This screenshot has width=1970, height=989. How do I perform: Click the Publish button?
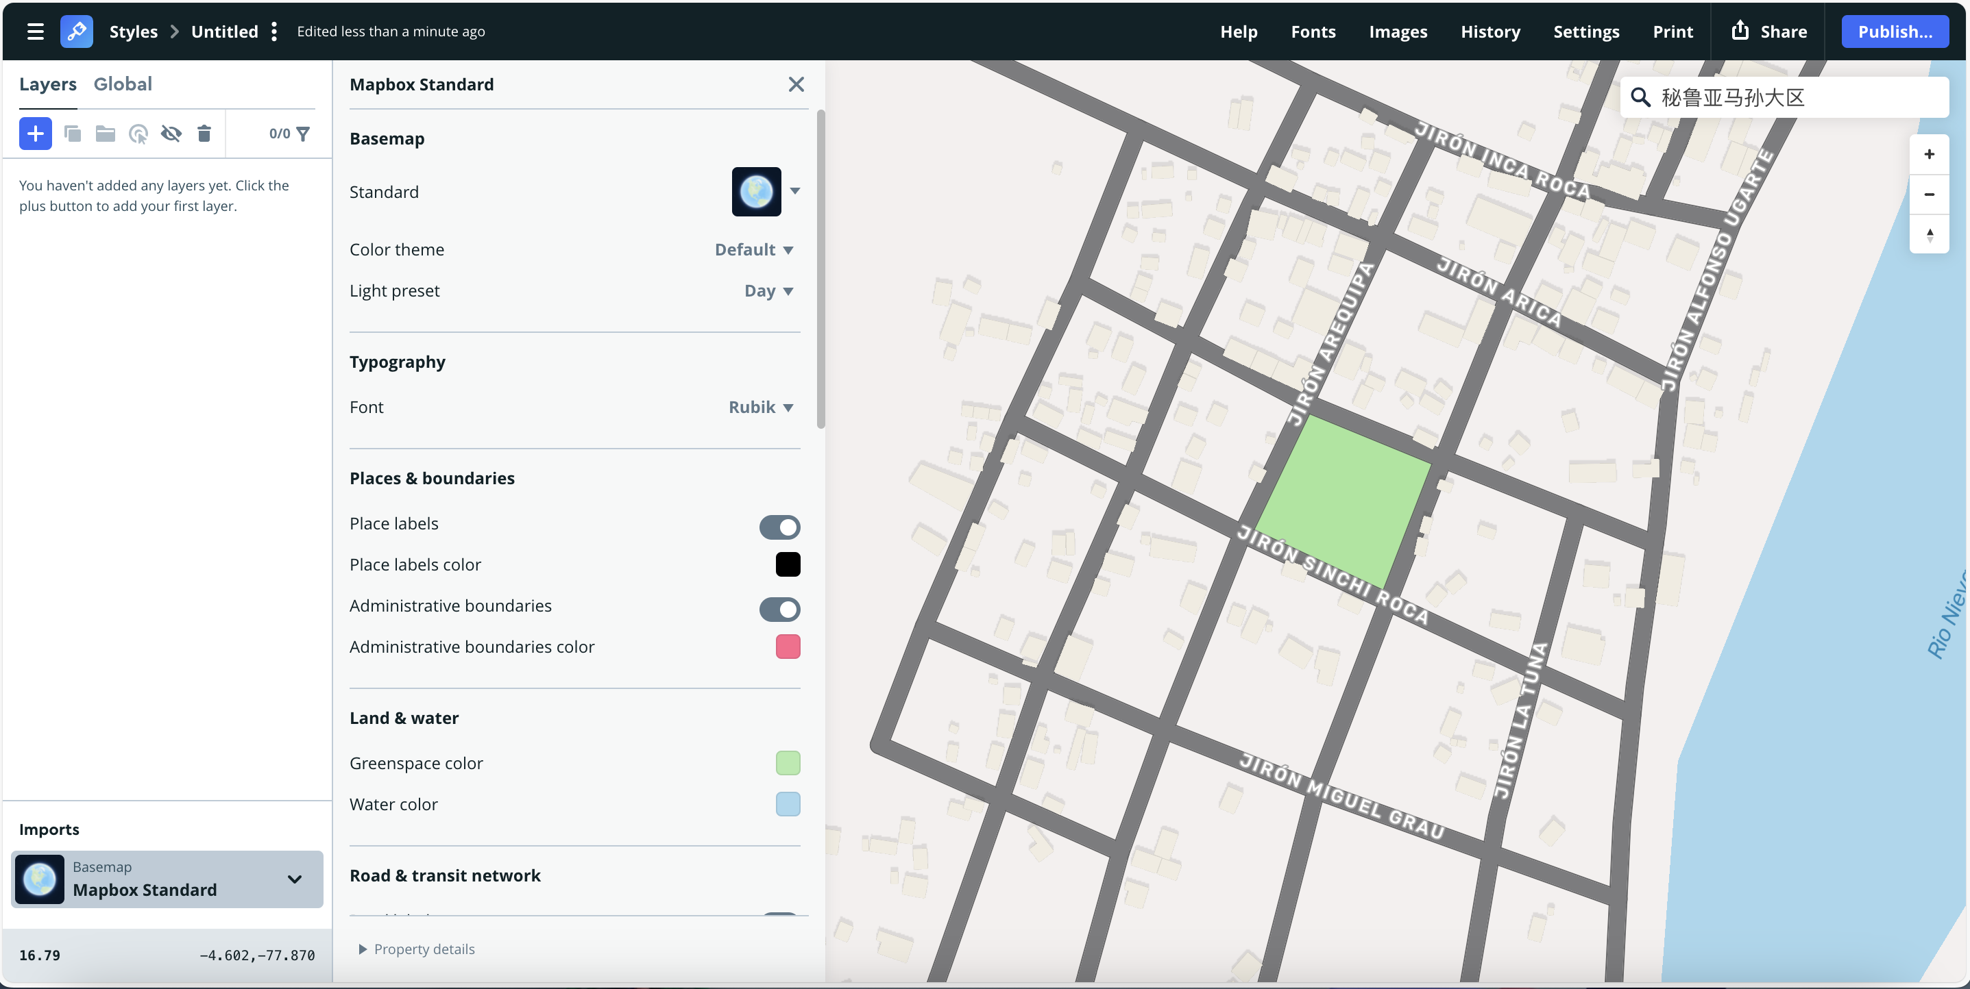click(1896, 32)
